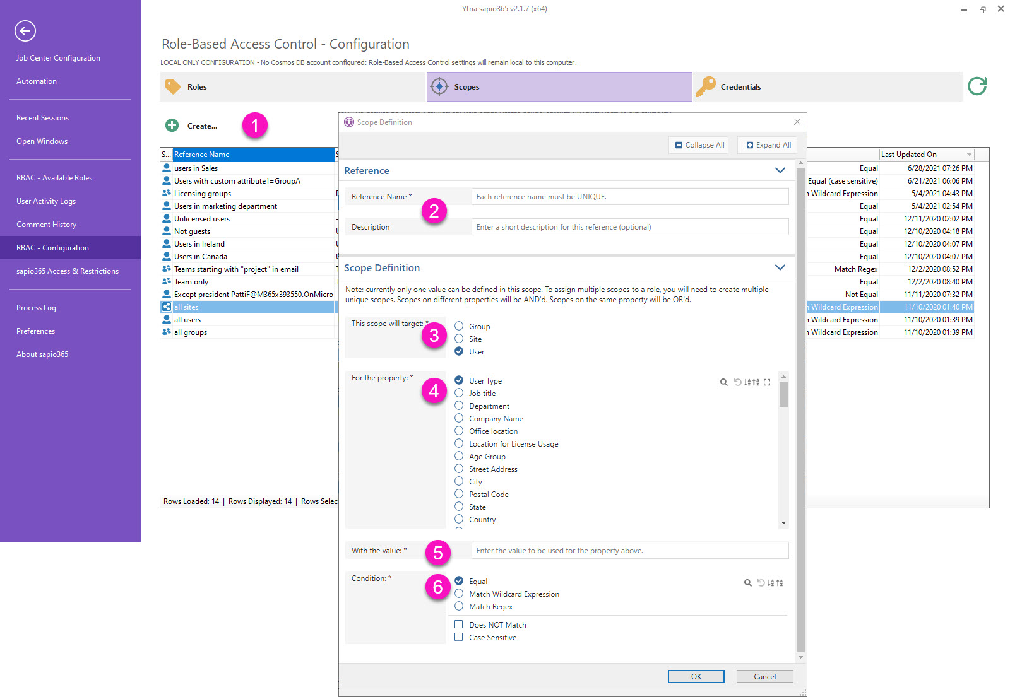Choose Match Regex condition
The image size is (1010, 697).
(x=459, y=606)
